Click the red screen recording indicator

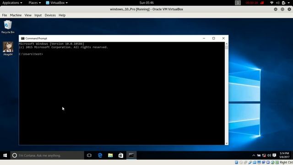(x=255, y=3)
